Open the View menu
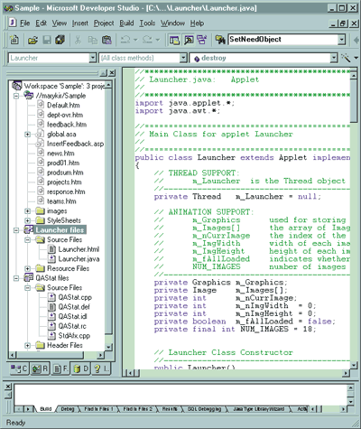This screenshot has width=361, height=429. point(60,23)
